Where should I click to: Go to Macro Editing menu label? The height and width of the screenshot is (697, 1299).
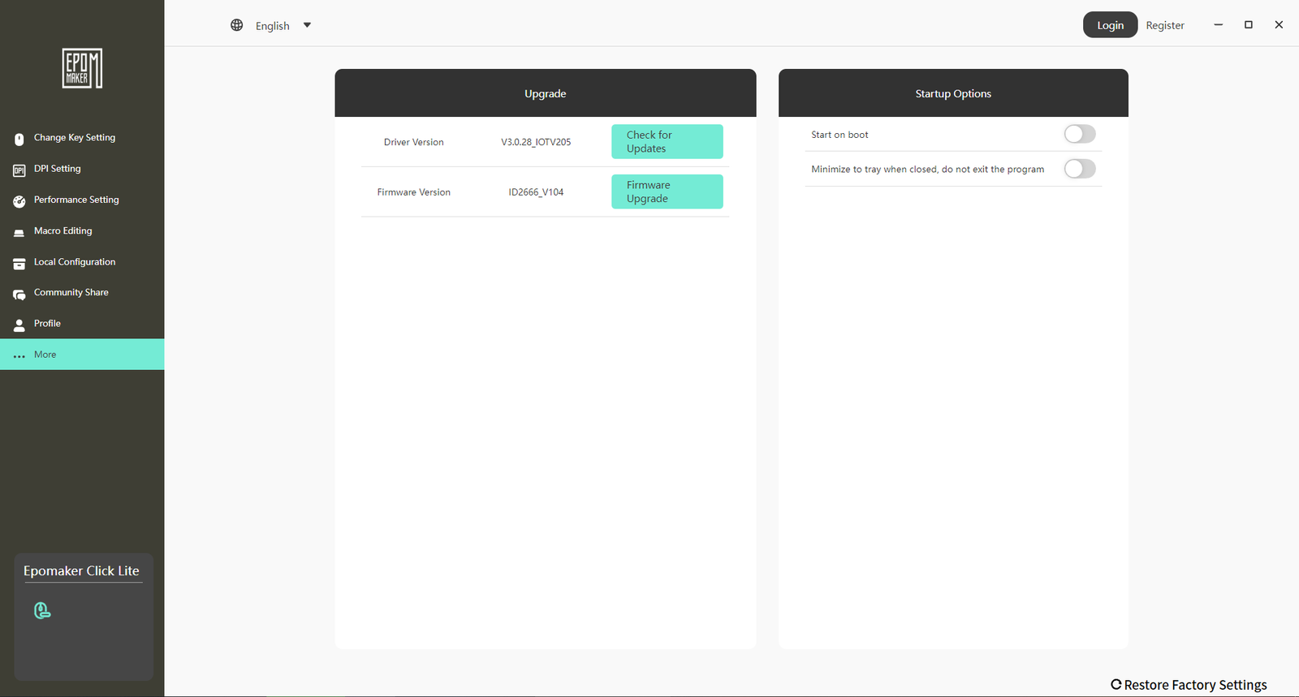[63, 231]
